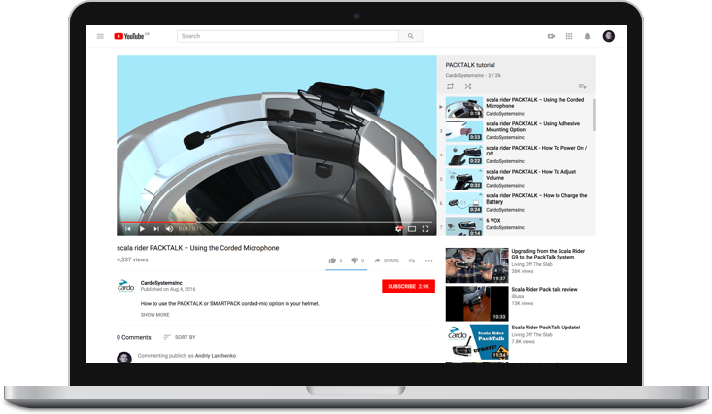Screen dimensions: 712x414
Task: Toggle theater mode in the player
Action: coord(412,229)
